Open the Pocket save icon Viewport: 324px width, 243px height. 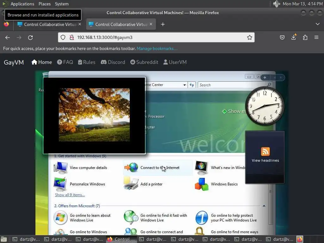click(282, 37)
